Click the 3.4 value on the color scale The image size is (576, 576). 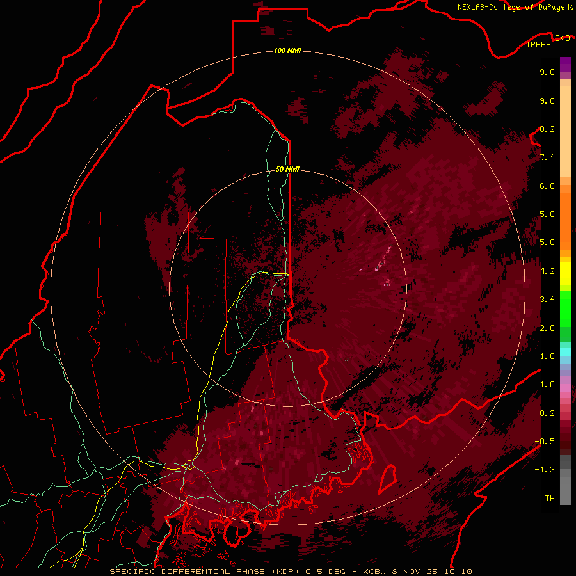point(547,300)
